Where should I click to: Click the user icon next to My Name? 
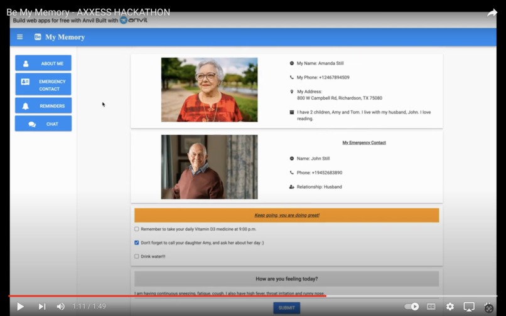pyautogui.click(x=292, y=63)
